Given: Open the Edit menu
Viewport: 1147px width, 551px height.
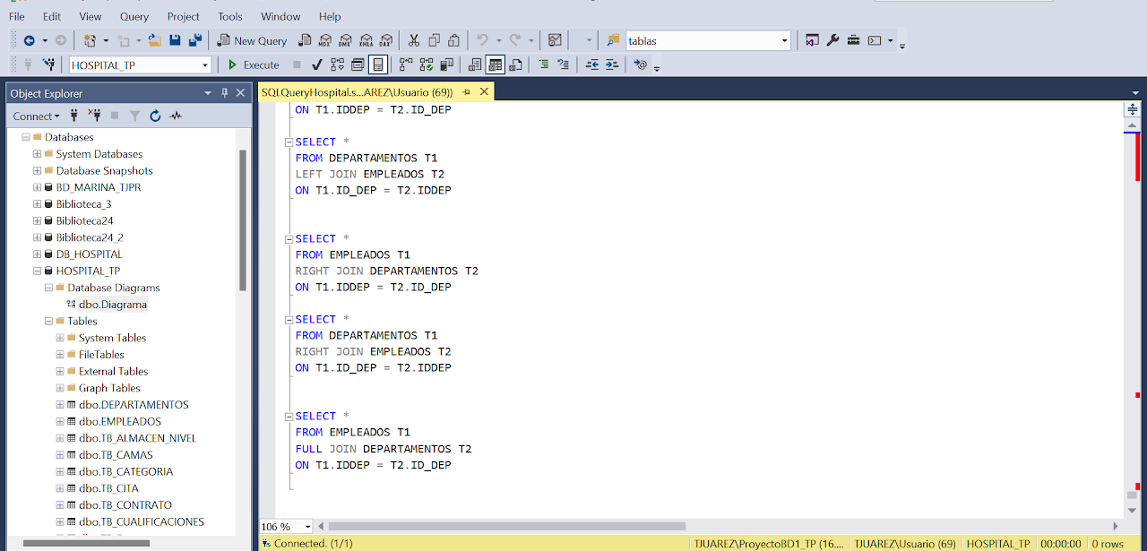Looking at the screenshot, I should coord(52,16).
